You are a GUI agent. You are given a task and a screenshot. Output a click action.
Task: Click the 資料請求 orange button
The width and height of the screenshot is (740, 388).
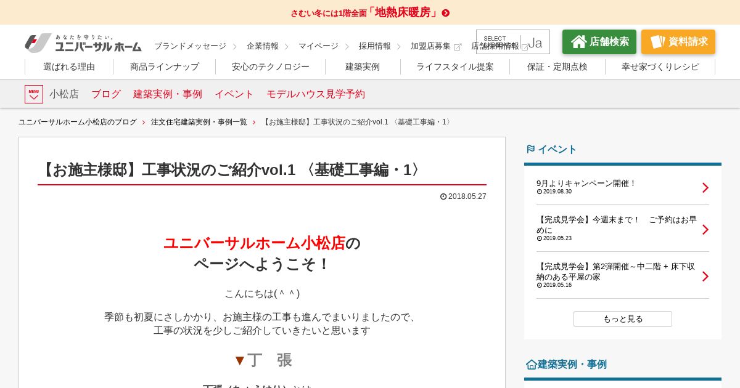pyautogui.click(x=678, y=42)
